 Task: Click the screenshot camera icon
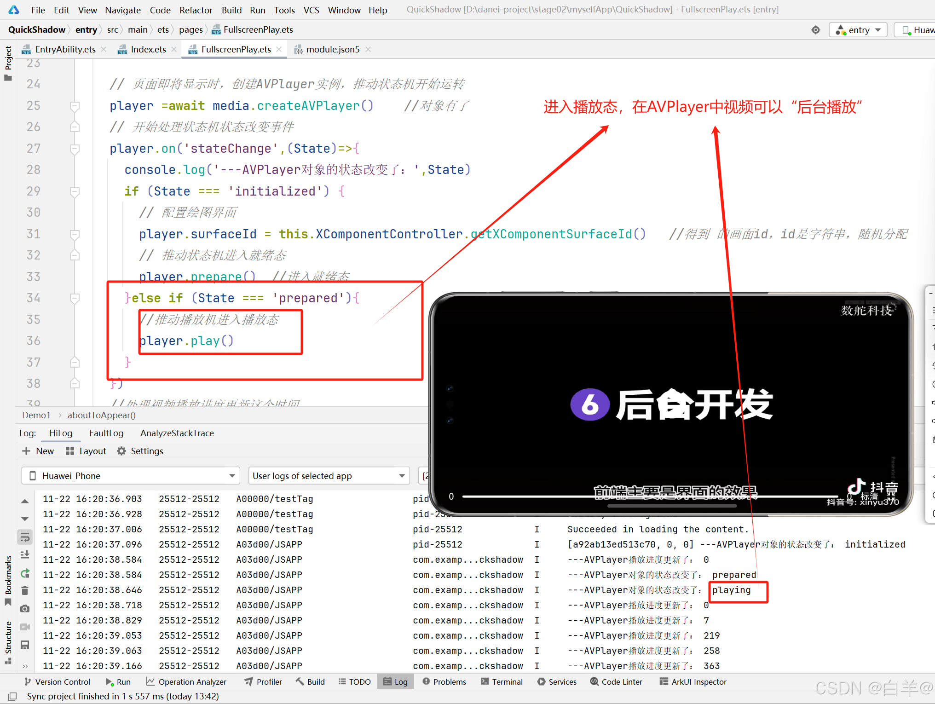[25, 609]
